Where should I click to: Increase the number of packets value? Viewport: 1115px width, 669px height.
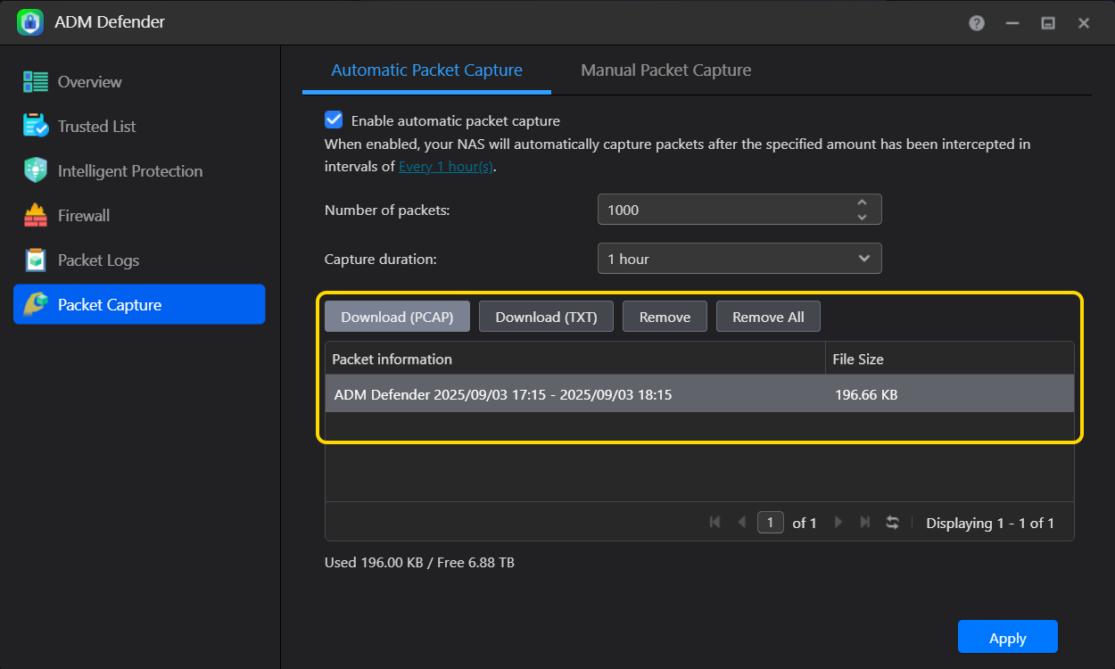tap(862, 203)
